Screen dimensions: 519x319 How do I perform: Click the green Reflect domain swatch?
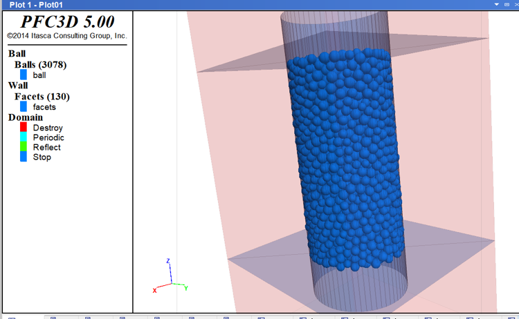24,147
